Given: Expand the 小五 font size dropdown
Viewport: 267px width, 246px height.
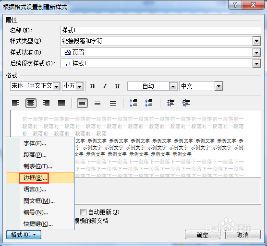Looking at the screenshot, I should coord(79,86).
